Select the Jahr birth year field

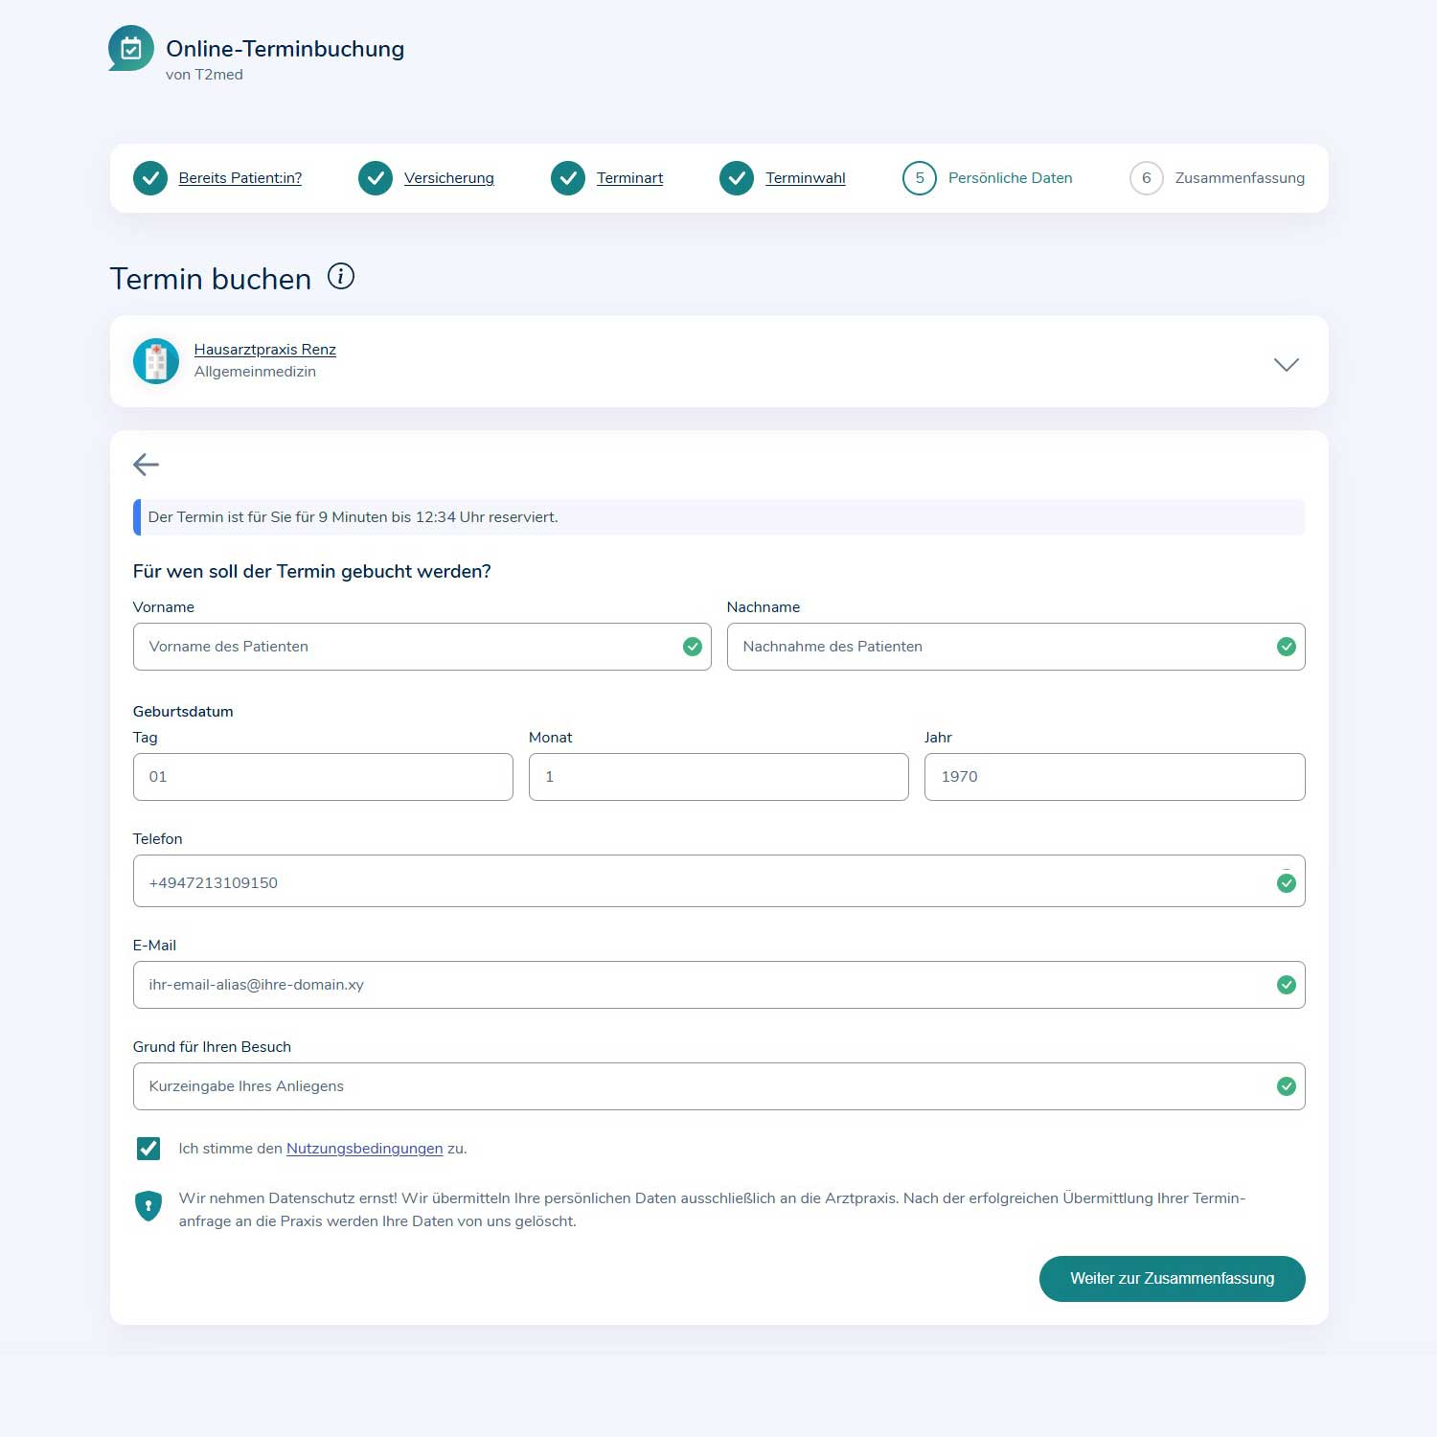[x=1113, y=777]
